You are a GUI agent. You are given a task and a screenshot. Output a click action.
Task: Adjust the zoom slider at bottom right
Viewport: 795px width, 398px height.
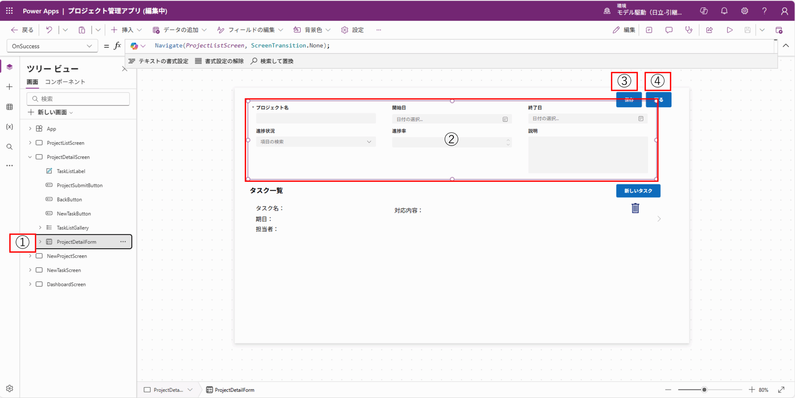coord(704,389)
